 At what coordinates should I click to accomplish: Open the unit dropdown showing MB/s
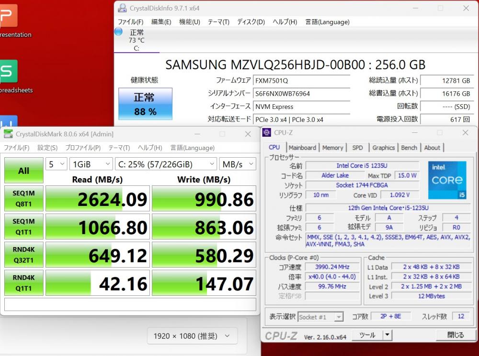[x=238, y=164]
